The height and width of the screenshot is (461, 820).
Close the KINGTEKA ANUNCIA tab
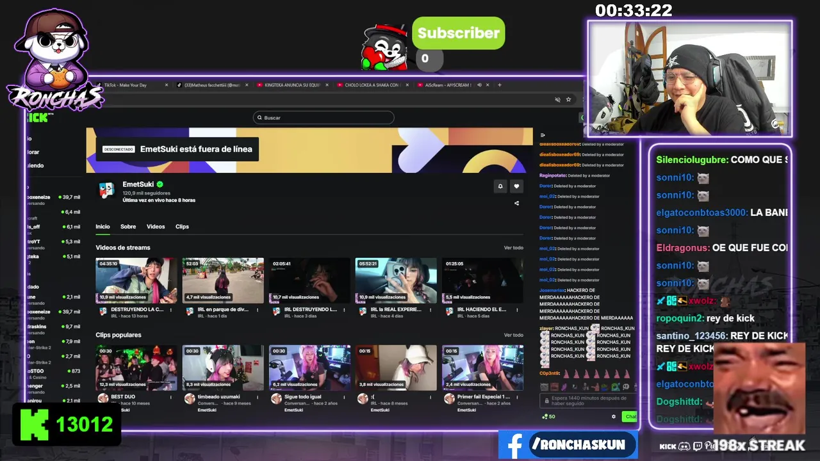[327, 85]
